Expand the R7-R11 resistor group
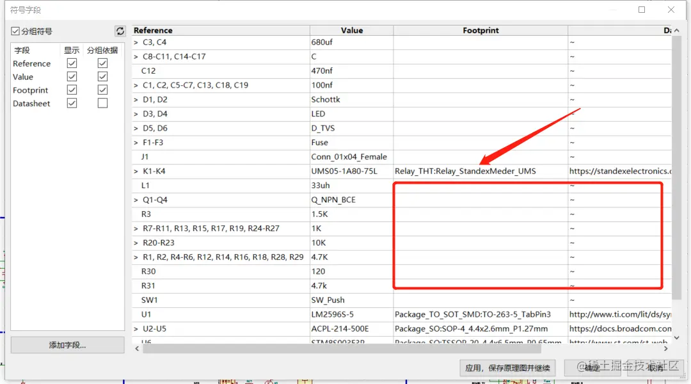Viewport: 691px width, 384px height. click(x=136, y=228)
